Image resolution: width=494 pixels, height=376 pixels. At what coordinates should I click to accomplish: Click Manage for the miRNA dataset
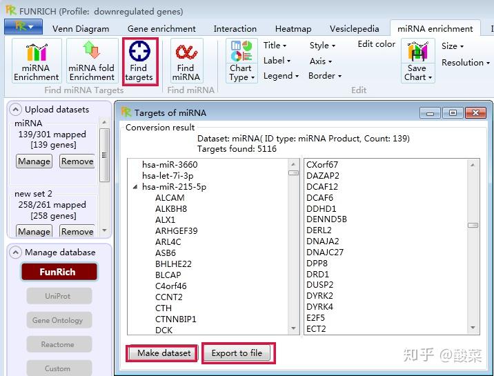coord(34,161)
